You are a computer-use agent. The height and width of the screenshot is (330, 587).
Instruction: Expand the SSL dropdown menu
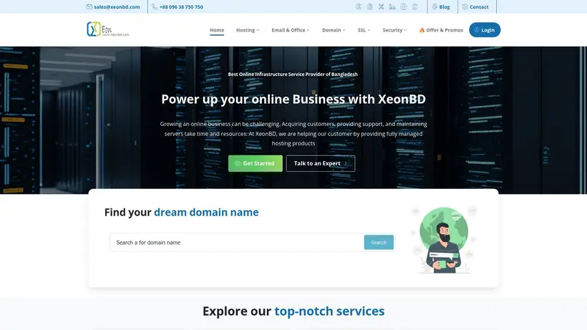click(x=364, y=30)
